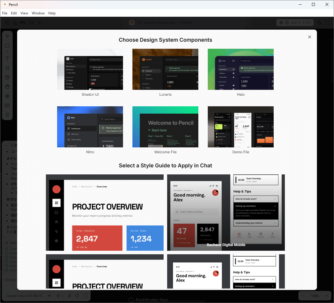
Task: Select the Hand pan tool
Action: coord(7,87)
